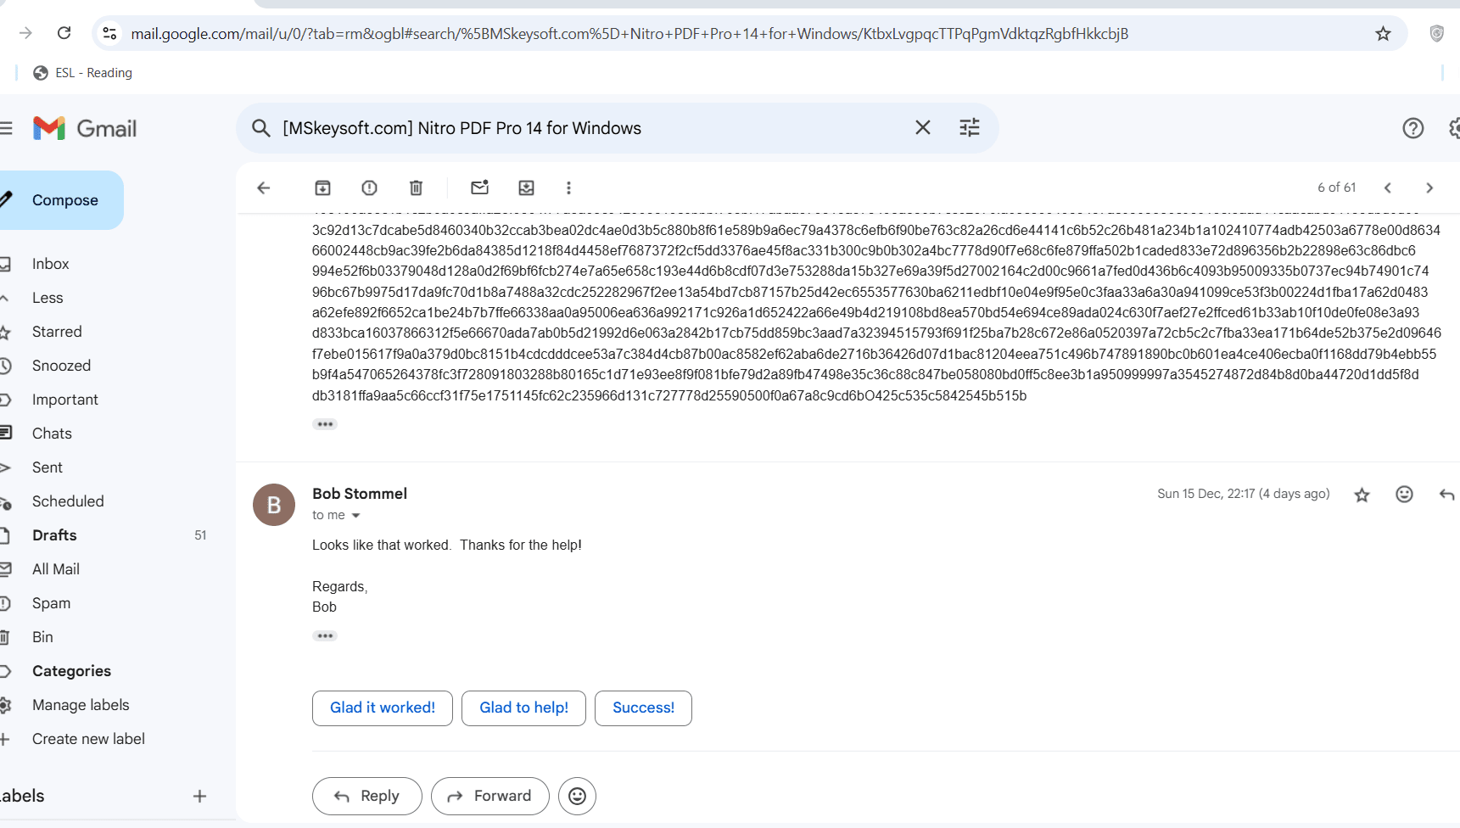Choose the 'Glad it worked!' smart reply

pos(382,708)
